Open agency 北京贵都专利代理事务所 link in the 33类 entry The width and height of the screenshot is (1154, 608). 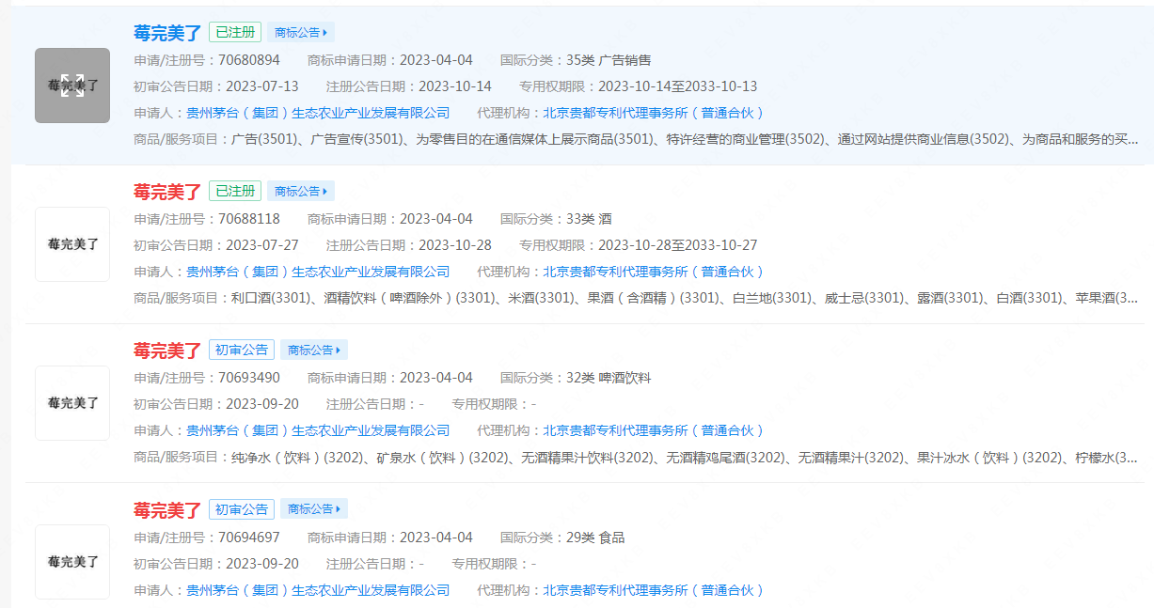click(653, 272)
